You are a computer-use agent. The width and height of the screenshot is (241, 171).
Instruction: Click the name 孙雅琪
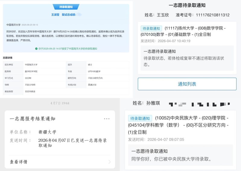(153, 103)
